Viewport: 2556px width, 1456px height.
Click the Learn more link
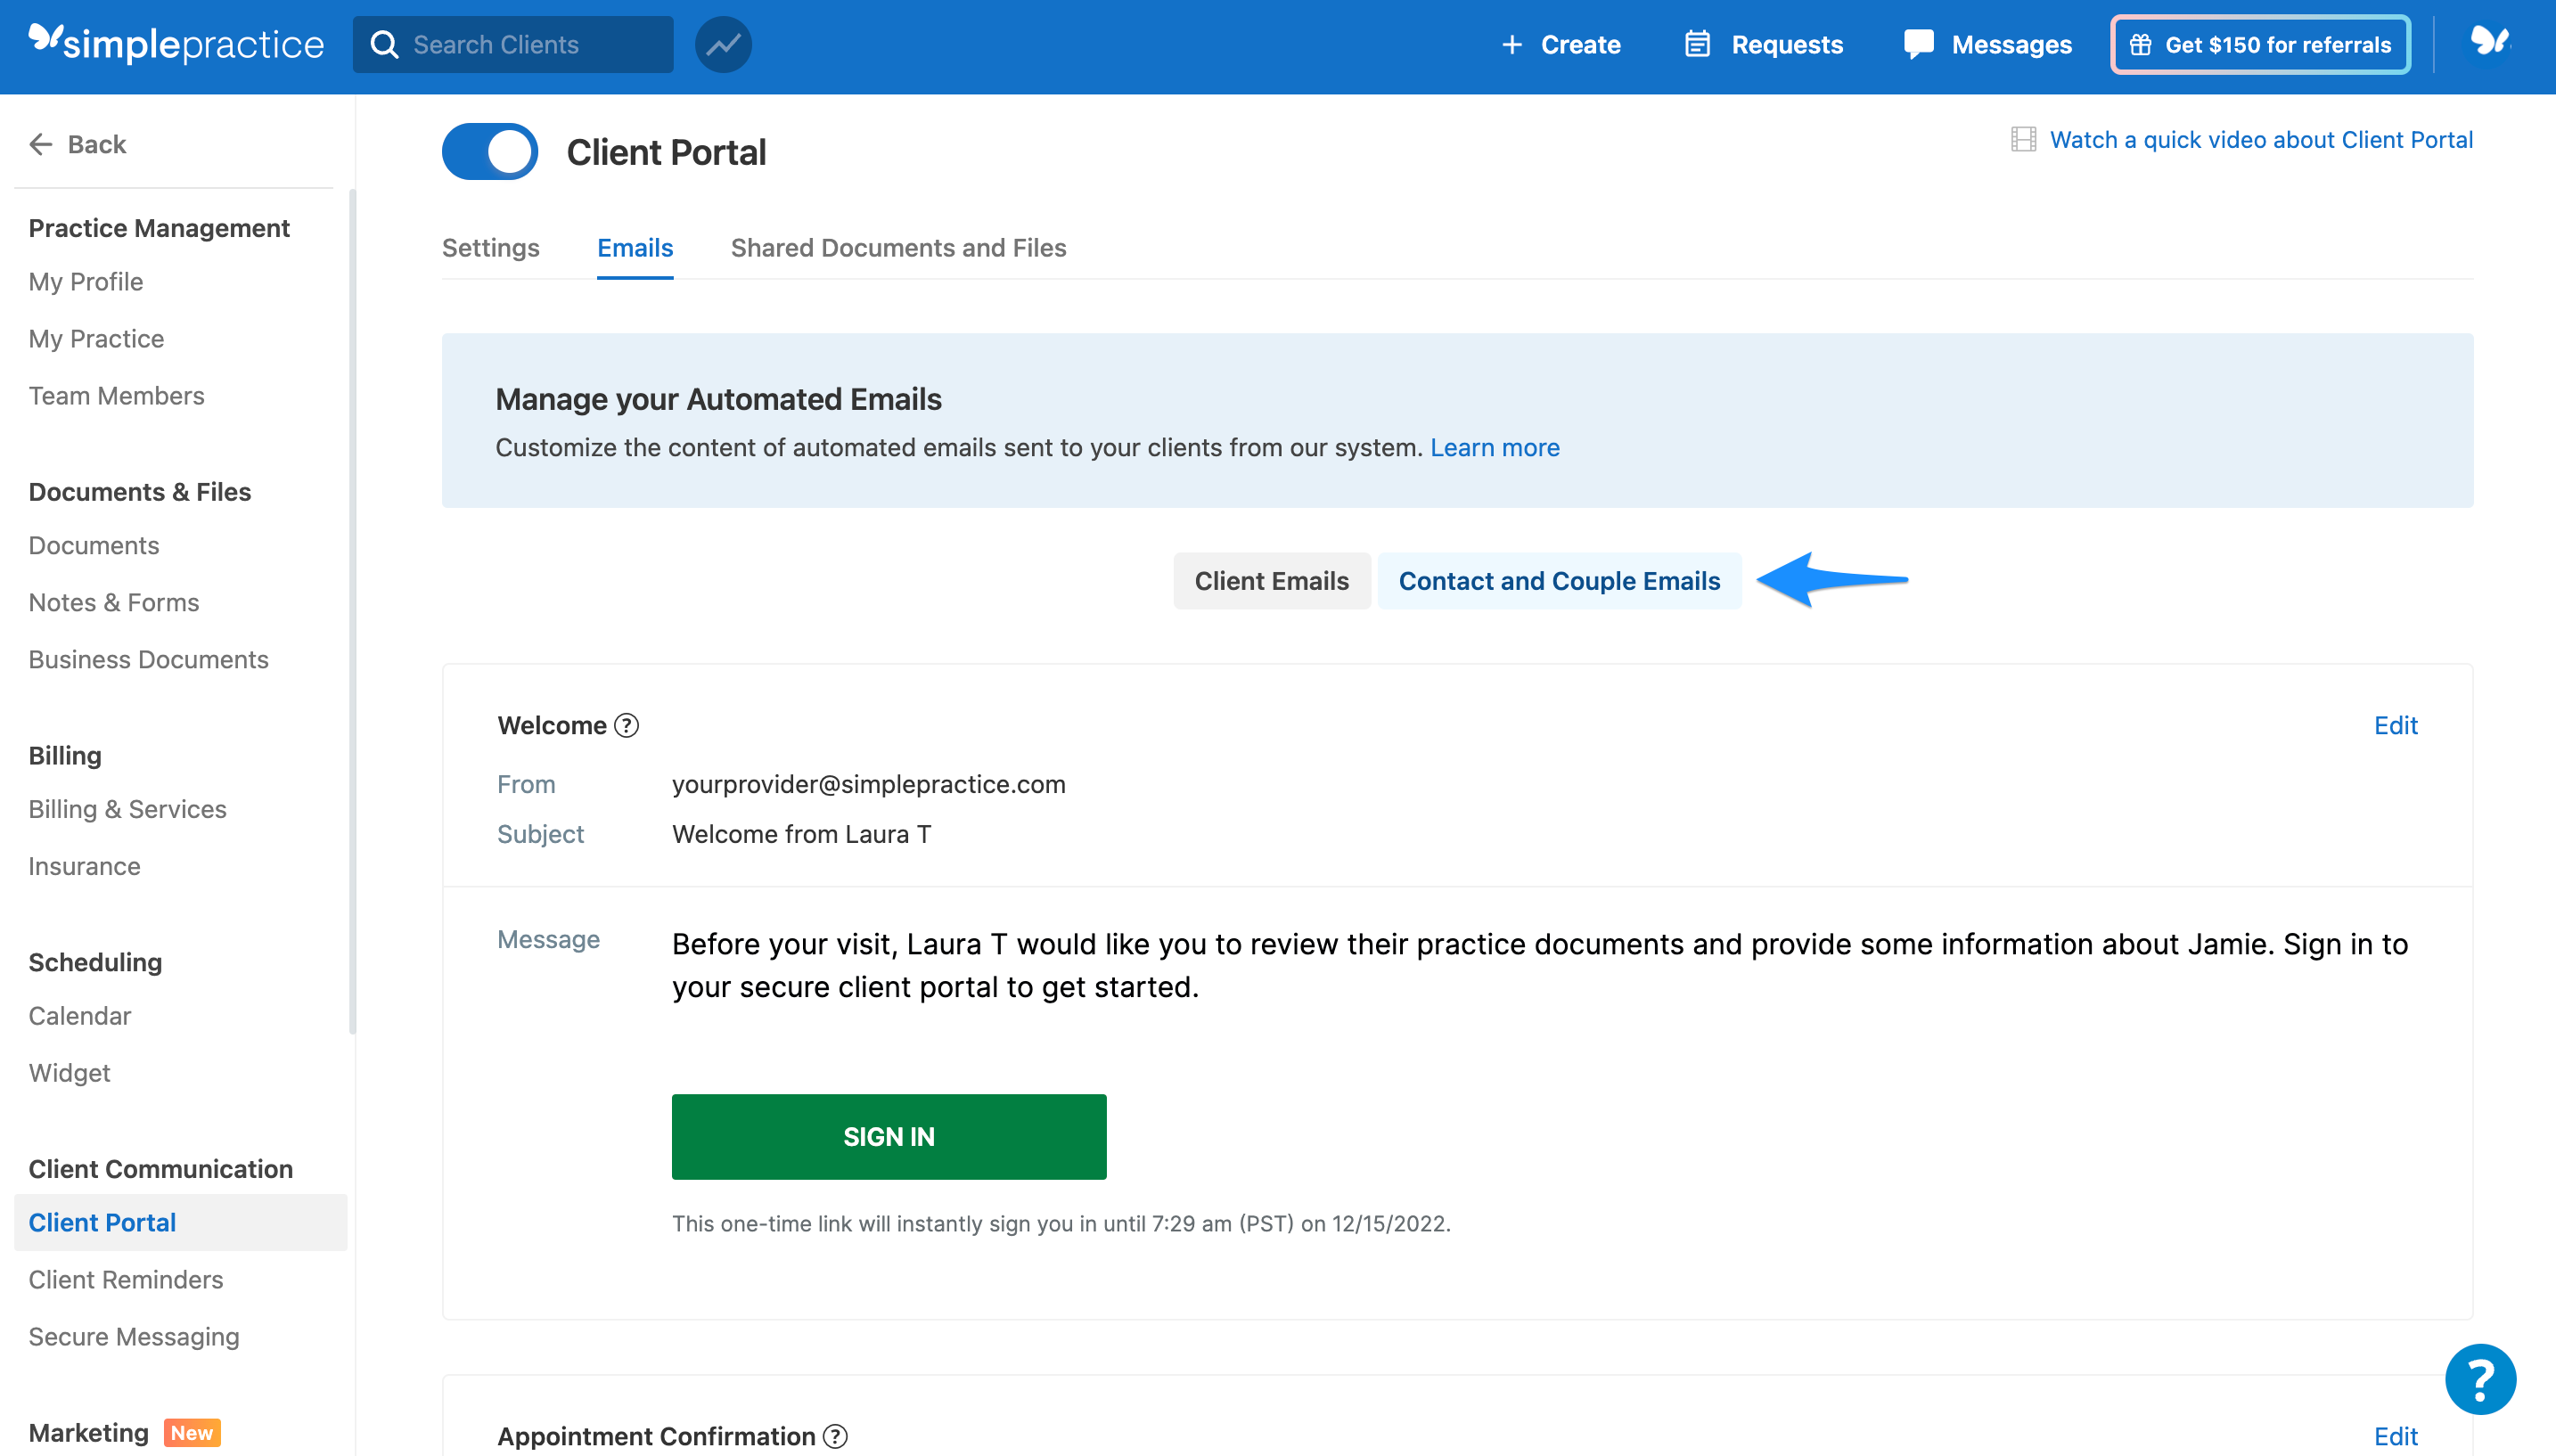click(x=1494, y=447)
